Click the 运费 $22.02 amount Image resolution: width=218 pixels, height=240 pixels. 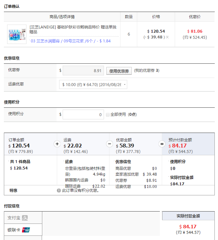coord(73,146)
